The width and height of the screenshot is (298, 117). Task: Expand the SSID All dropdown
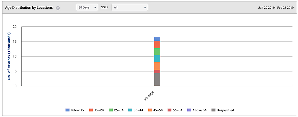pos(130,8)
